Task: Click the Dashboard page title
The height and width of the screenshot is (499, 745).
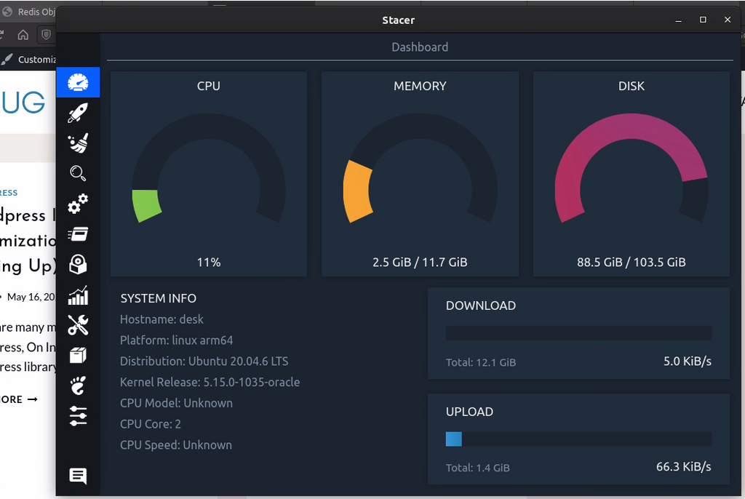Action: (x=420, y=47)
